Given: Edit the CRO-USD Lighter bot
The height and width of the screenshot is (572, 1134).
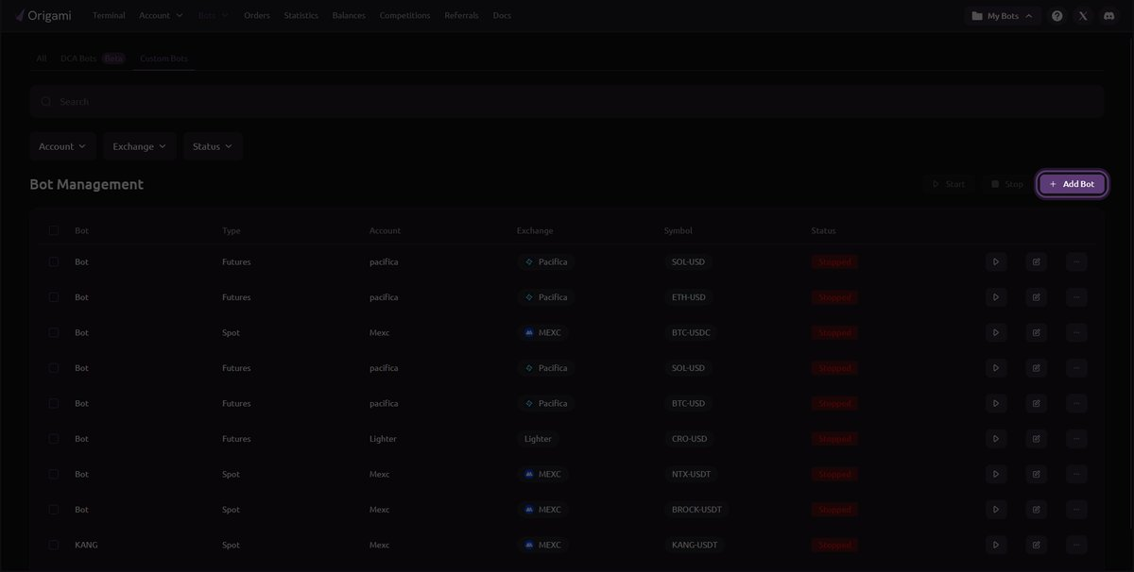Looking at the screenshot, I should point(1036,439).
